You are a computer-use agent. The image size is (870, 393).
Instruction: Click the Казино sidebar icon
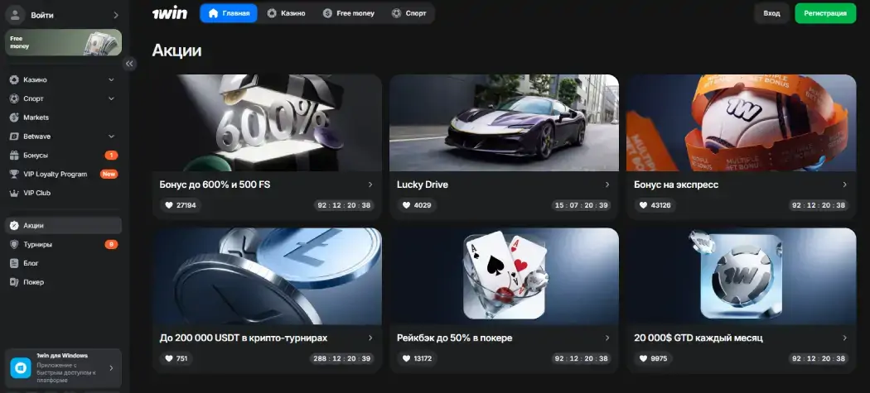pyautogui.click(x=14, y=79)
